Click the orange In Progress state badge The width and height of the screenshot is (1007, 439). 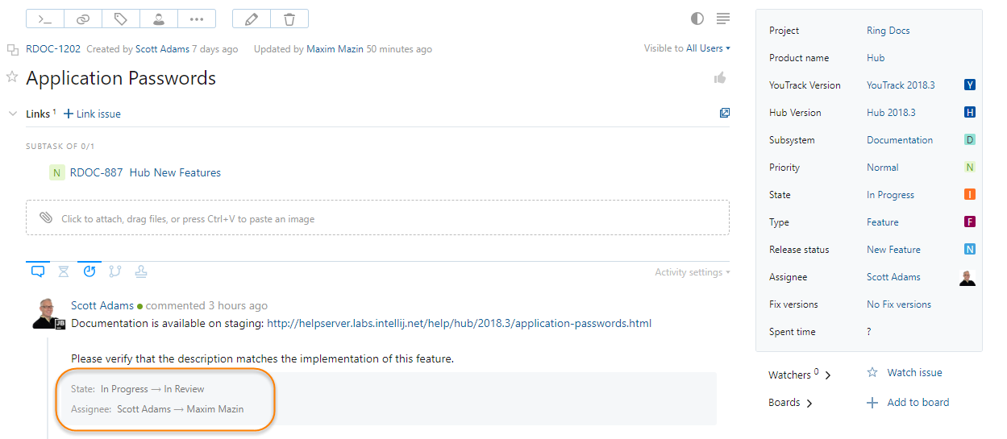970,195
